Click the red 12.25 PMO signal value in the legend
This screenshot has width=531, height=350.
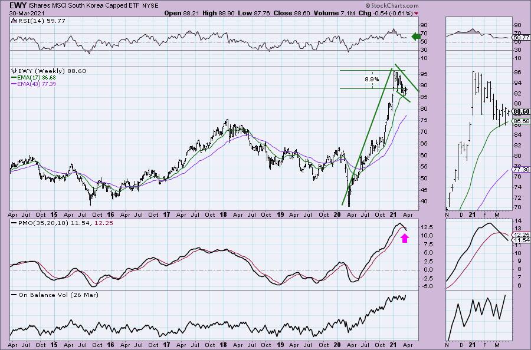[104, 223]
